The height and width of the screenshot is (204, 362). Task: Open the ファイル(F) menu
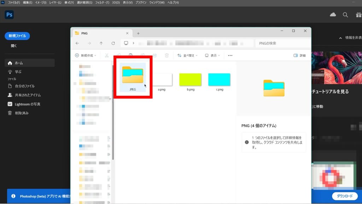(14, 2)
